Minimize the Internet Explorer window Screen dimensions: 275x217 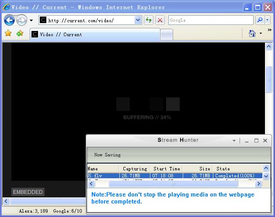pyautogui.click(x=247, y=7)
